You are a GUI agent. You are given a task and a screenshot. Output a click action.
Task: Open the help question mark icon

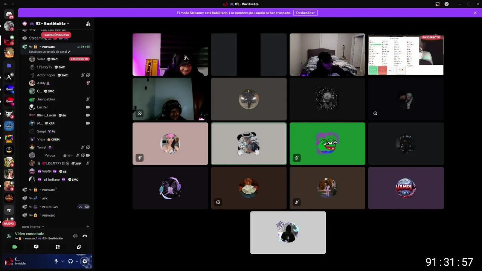pos(447,4)
